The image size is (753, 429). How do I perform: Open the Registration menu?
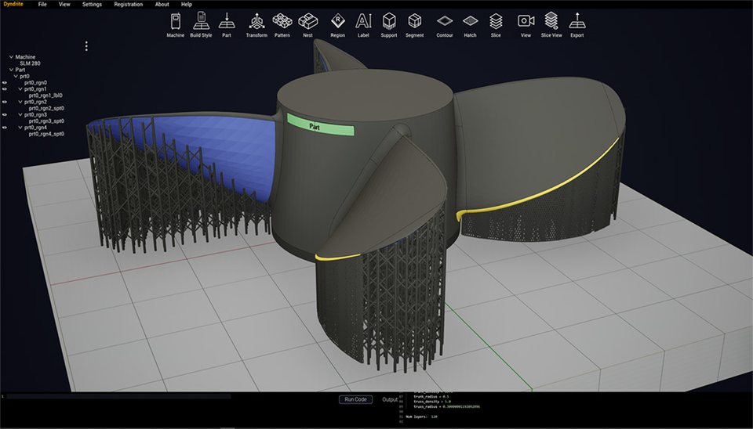pos(128,5)
